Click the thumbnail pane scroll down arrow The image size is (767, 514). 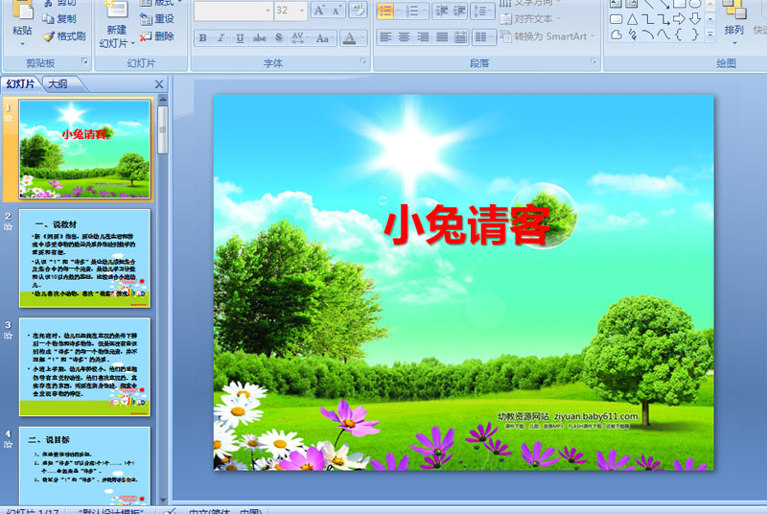163,501
